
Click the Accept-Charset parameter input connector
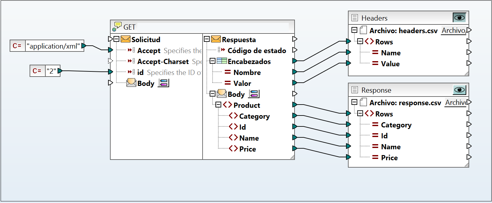110,61
